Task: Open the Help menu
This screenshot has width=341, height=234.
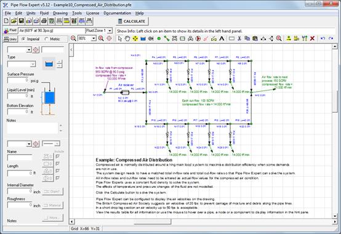Action: point(139,13)
